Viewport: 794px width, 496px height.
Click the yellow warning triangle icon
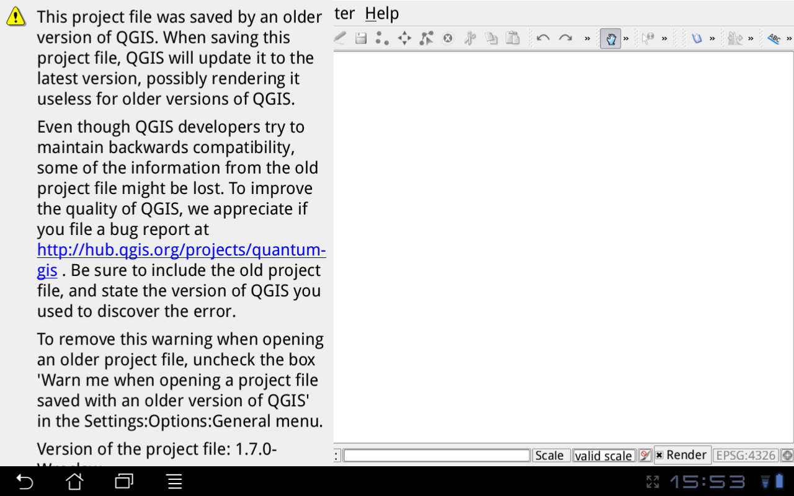pos(16,17)
